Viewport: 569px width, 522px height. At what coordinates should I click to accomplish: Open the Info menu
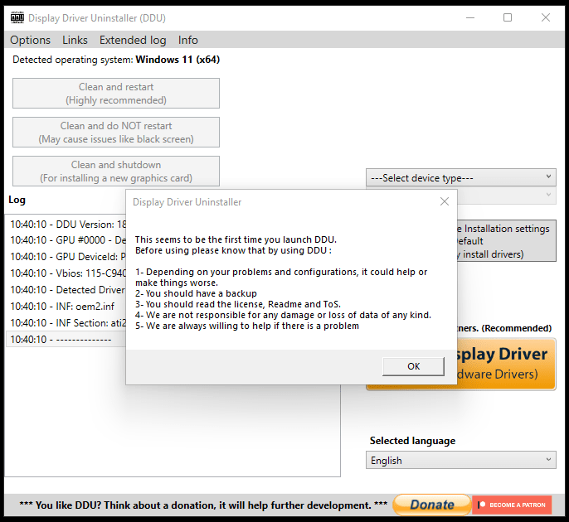click(x=188, y=40)
